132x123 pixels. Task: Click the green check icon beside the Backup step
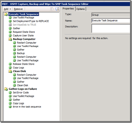14,53
